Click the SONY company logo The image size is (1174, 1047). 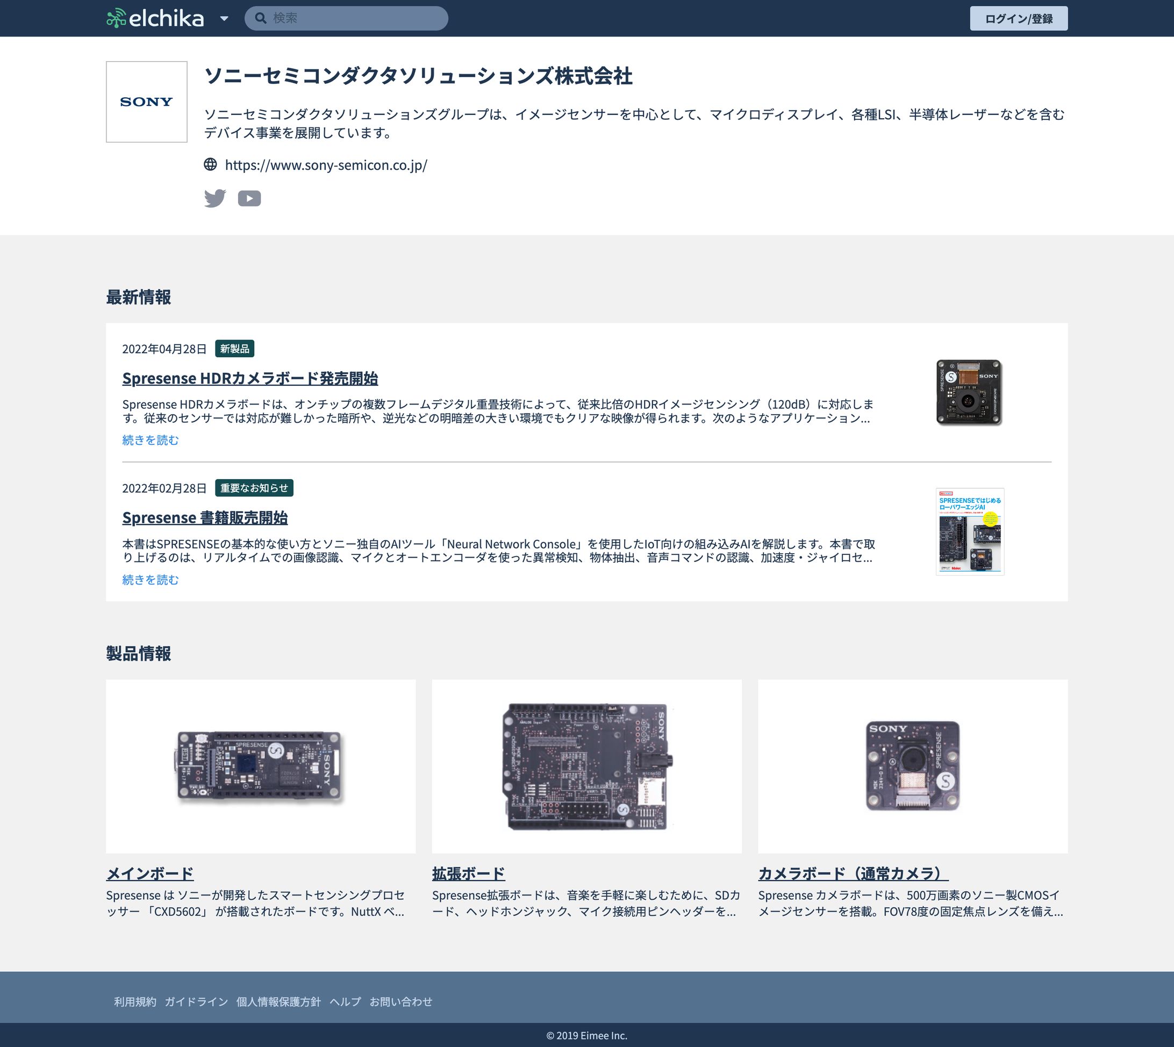(147, 102)
